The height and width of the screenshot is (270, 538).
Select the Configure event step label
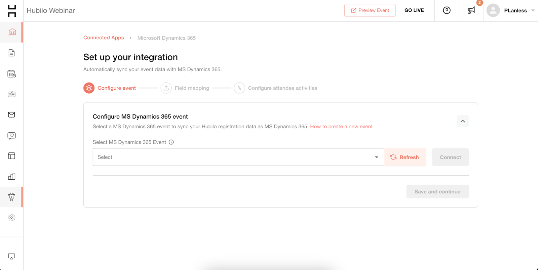[x=117, y=88]
